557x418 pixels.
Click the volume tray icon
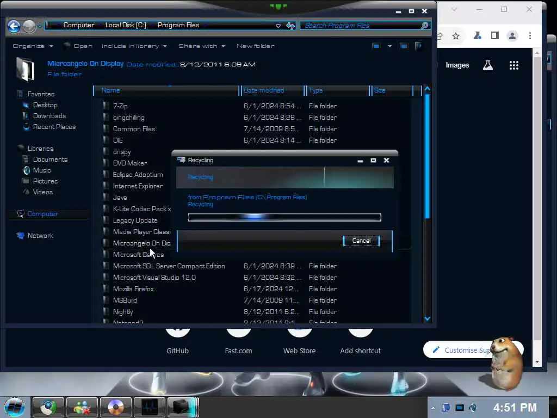(x=473, y=408)
